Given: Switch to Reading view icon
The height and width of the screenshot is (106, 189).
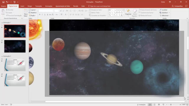Looking at the screenshot, I should [x=159, y=105].
